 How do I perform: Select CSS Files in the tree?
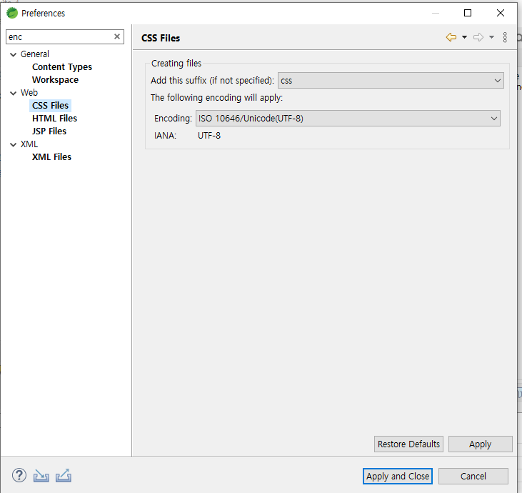tap(50, 106)
